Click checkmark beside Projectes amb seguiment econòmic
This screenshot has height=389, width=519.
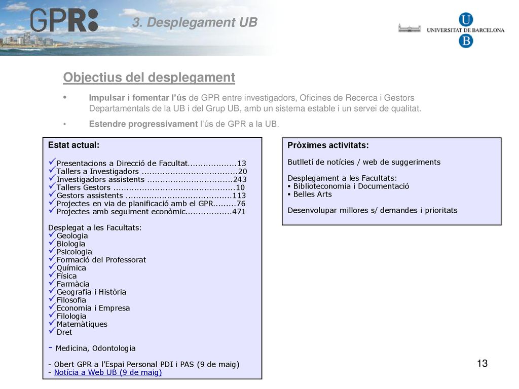click(x=52, y=210)
